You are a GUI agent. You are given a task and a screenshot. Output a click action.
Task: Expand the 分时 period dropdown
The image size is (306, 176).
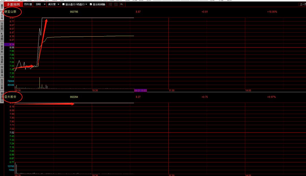click(45, 4)
